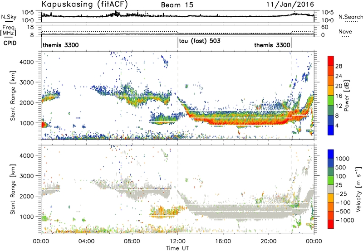
Task: Click the '16' power colorbar tick value
Action: pos(338,96)
